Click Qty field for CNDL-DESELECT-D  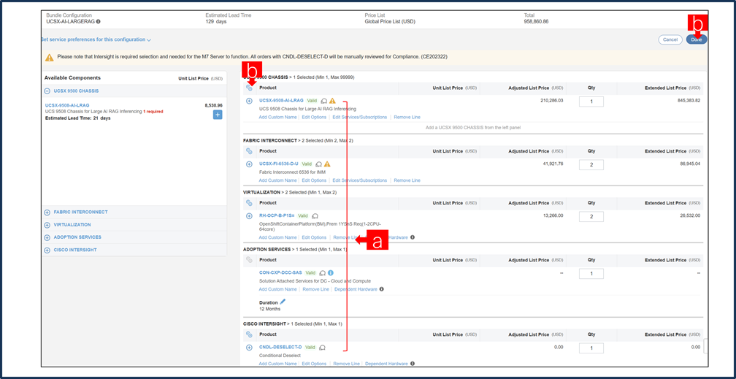(x=591, y=348)
